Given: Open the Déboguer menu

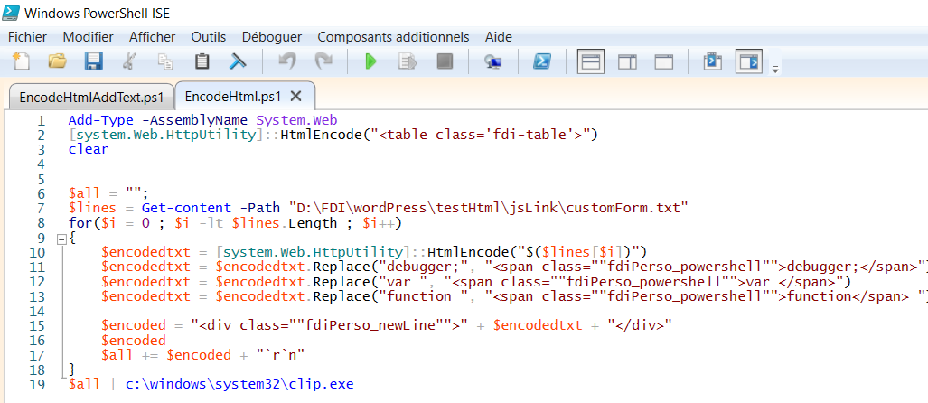Looking at the screenshot, I should click(271, 37).
